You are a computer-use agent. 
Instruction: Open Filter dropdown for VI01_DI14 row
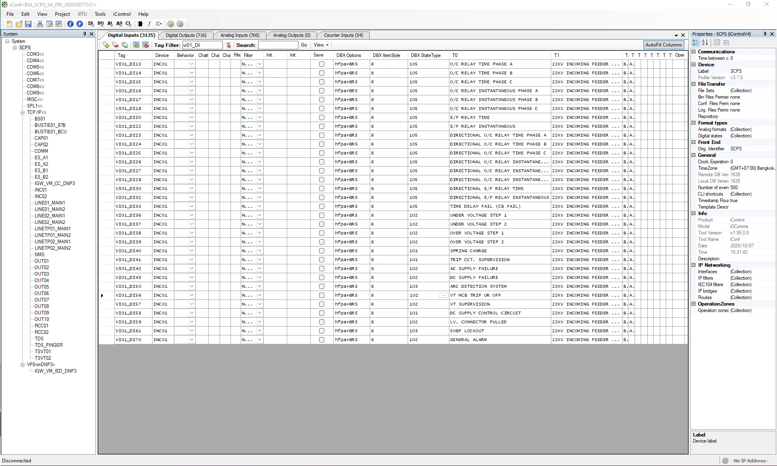click(x=260, y=73)
